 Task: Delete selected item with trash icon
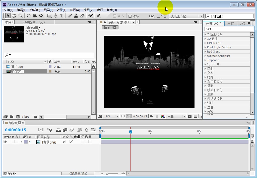coord(35,117)
